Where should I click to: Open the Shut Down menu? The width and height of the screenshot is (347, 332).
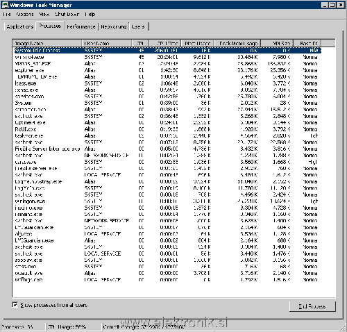coord(67,14)
